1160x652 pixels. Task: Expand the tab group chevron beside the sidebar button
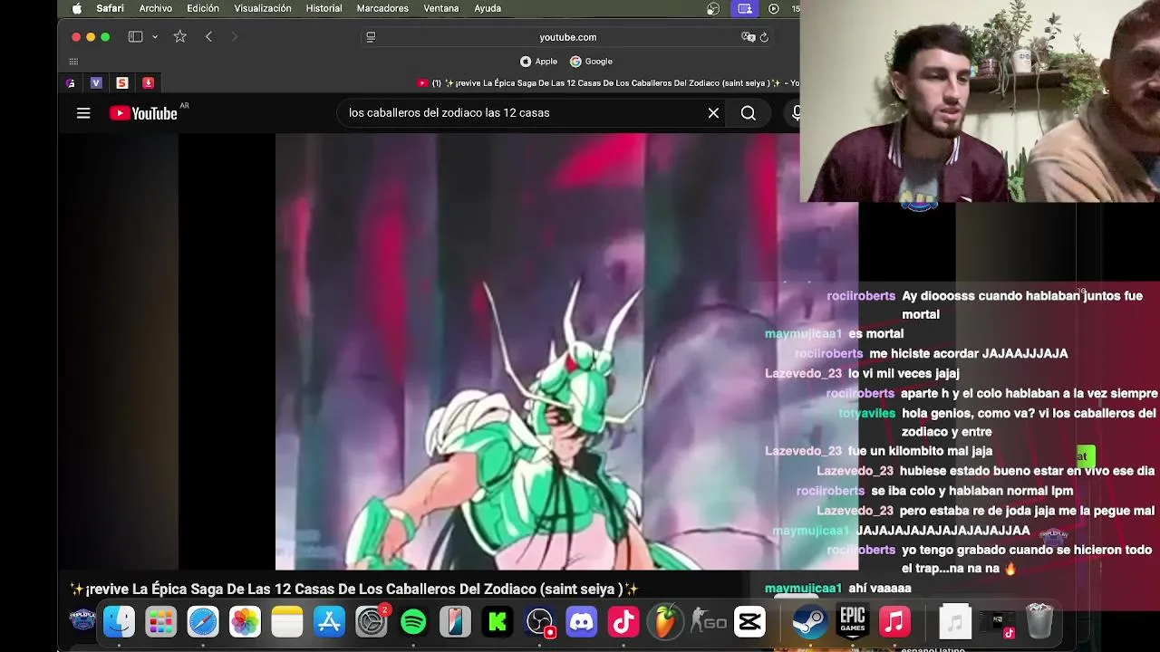(x=155, y=37)
